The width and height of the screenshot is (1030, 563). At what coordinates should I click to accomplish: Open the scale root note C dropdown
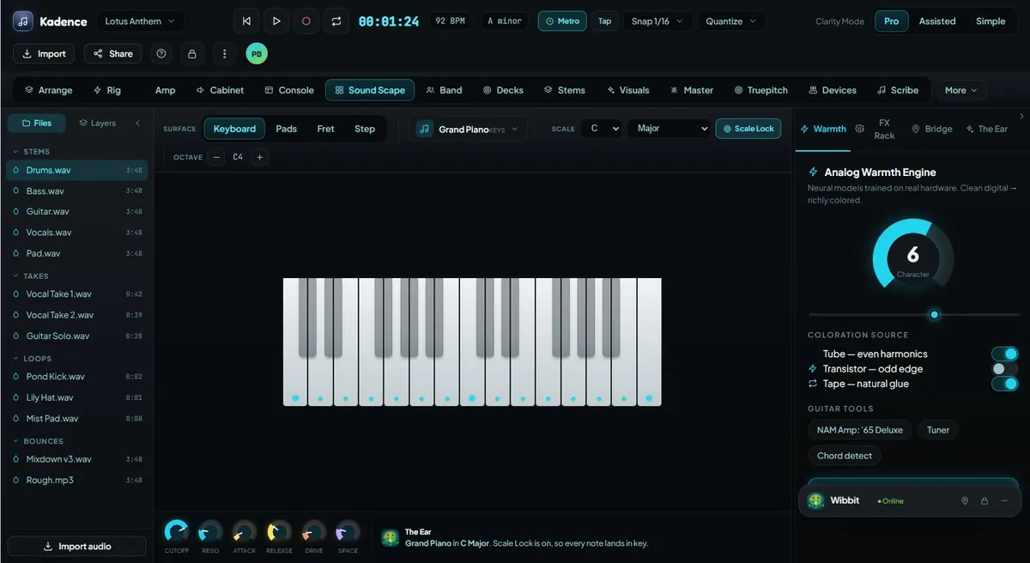601,129
